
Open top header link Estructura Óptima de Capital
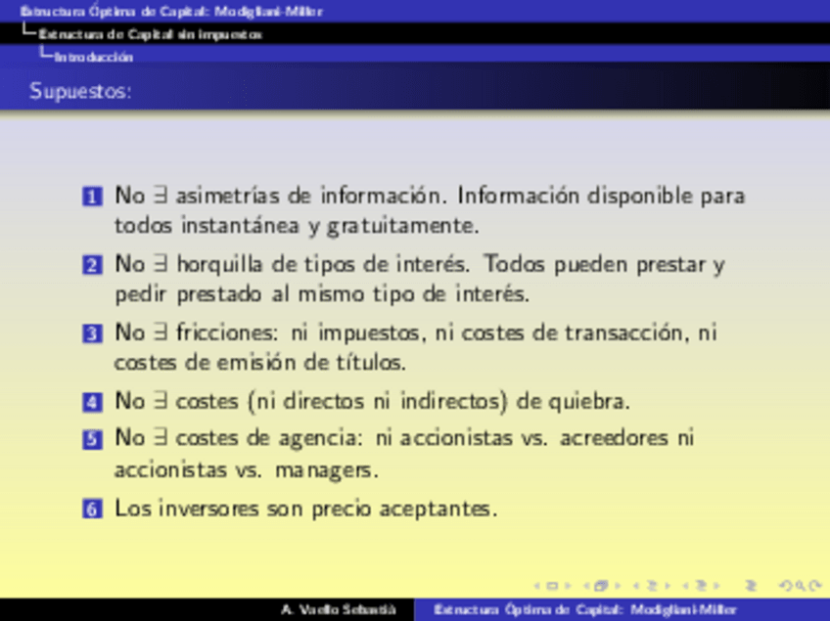point(171,11)
